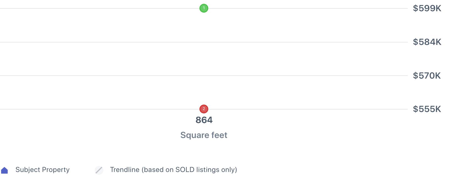
Task: Click plot area between $599K and $584K gridlines
Action: [x=110, y=25]
